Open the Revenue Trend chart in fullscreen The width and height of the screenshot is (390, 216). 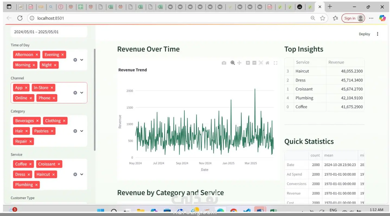pos(276,63)
